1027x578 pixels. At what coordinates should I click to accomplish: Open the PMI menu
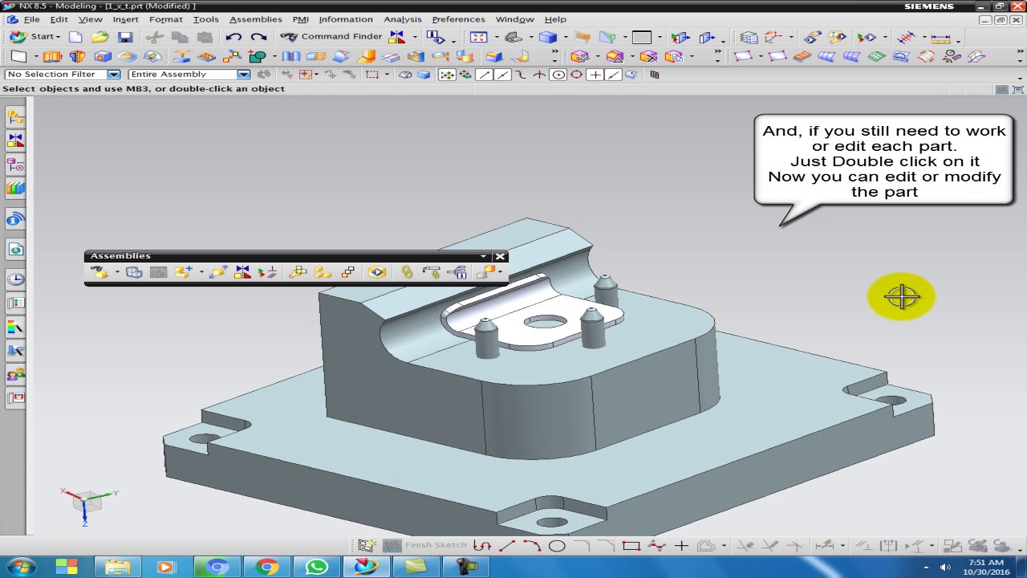click(x=300, y=19)
